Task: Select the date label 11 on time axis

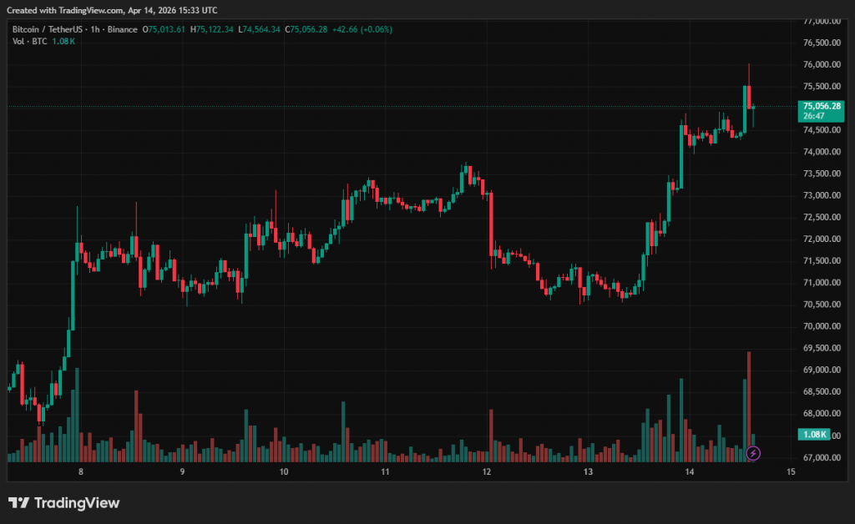Action: 385,472
